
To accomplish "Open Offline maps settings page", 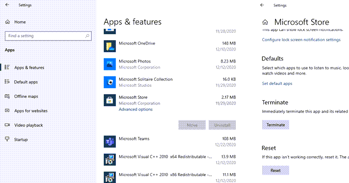I will [26, 96].
